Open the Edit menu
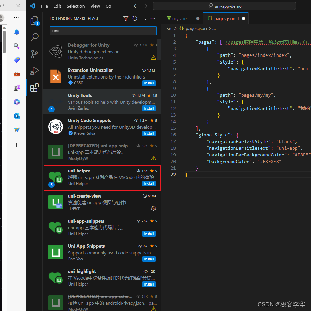Screen dimensions: 311x311 (x=57, y=6)
